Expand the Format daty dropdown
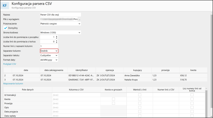 pos(49,60)
